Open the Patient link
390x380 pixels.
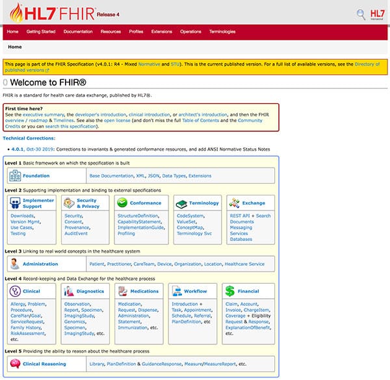click(97, 264)
